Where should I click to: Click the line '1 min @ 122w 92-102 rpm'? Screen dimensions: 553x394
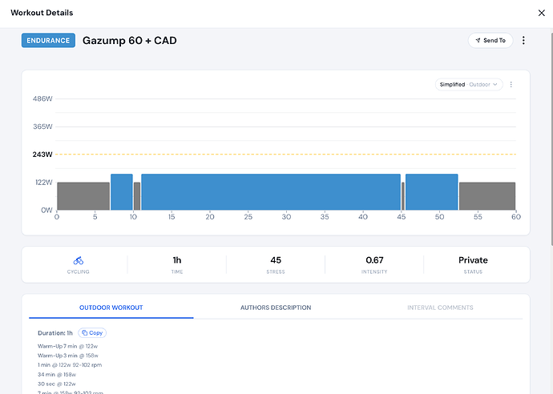coord(70,364)
